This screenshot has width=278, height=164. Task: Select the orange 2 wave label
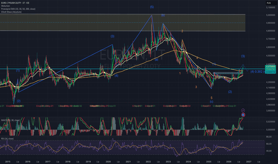pos(182,31)
